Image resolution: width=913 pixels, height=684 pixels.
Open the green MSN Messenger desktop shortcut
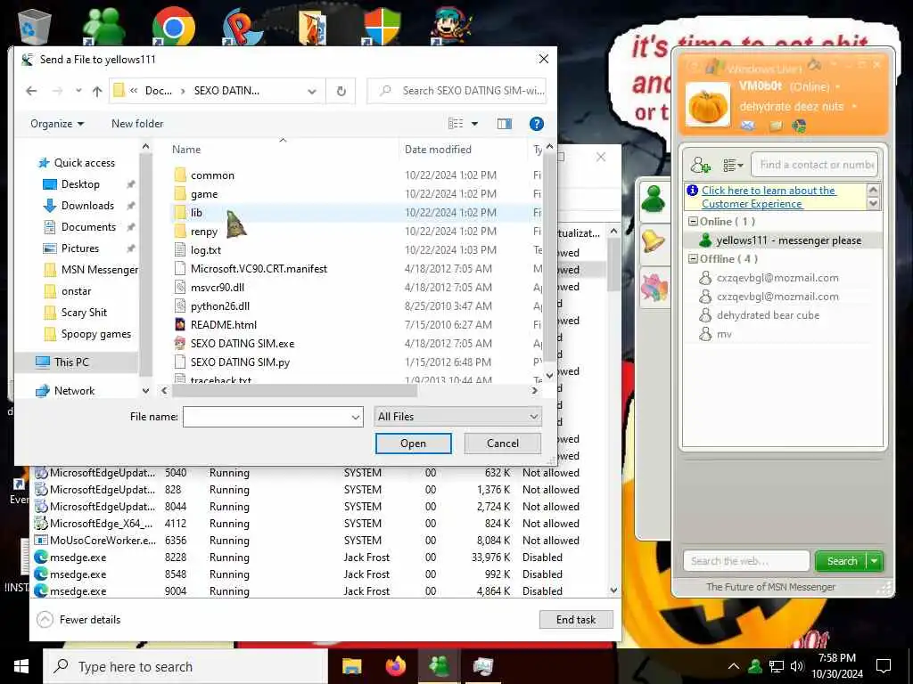tap(103, 26)
